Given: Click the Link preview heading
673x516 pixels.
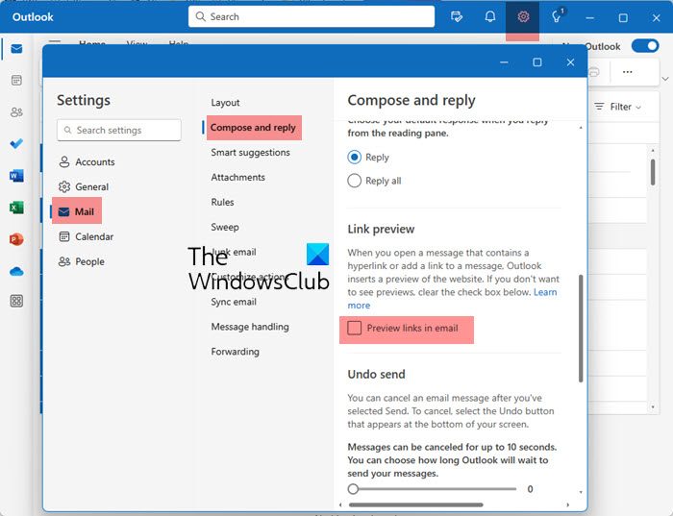Looking at the screenshot, I should click(x=381, y=229).
